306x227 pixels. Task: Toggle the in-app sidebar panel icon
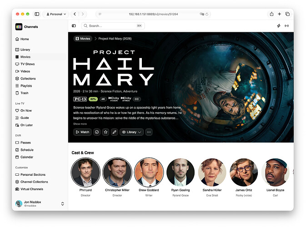point(74,26)
